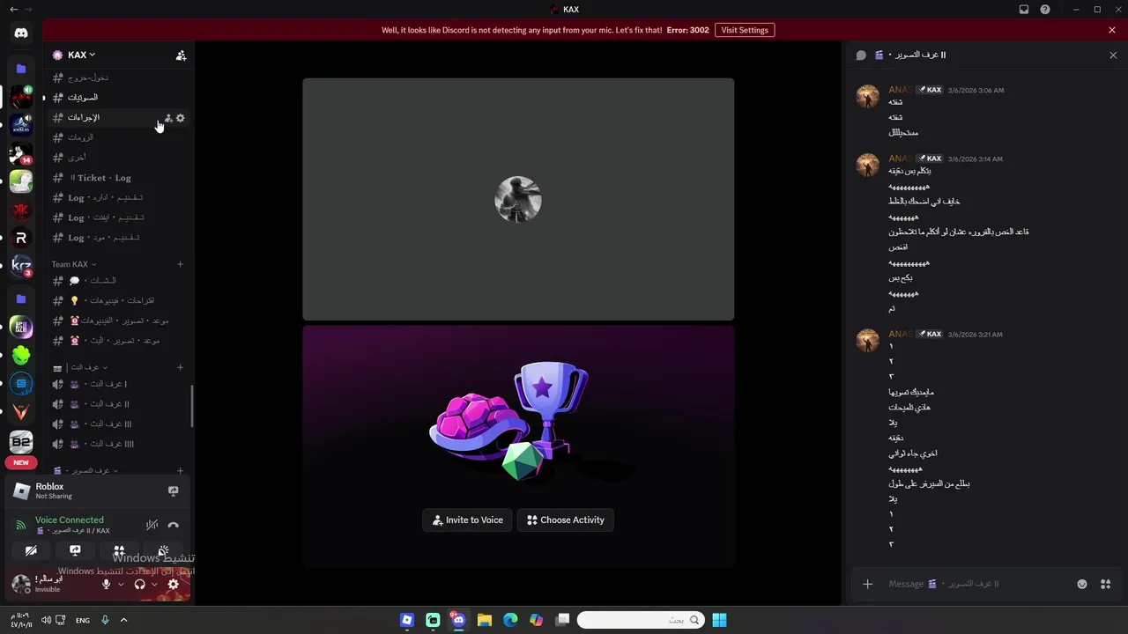Open the black R server icon

point(21,238)
